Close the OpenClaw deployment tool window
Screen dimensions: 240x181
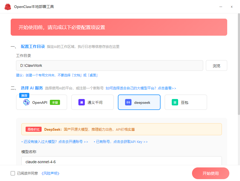pos(232,7)
